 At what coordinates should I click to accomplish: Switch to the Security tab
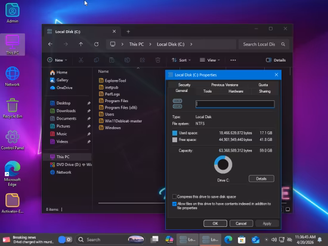[x=184, y=85]
